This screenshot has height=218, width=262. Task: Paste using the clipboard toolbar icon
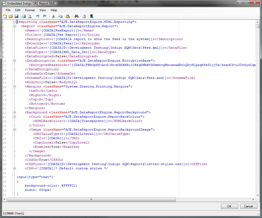(67, 16)
